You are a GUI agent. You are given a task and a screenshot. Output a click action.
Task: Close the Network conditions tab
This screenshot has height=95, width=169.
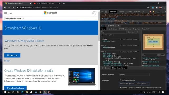pyautogui.click(x=126, y=68)
